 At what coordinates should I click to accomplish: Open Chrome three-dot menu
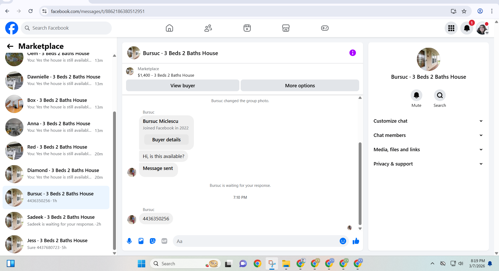tap(492, 11)
